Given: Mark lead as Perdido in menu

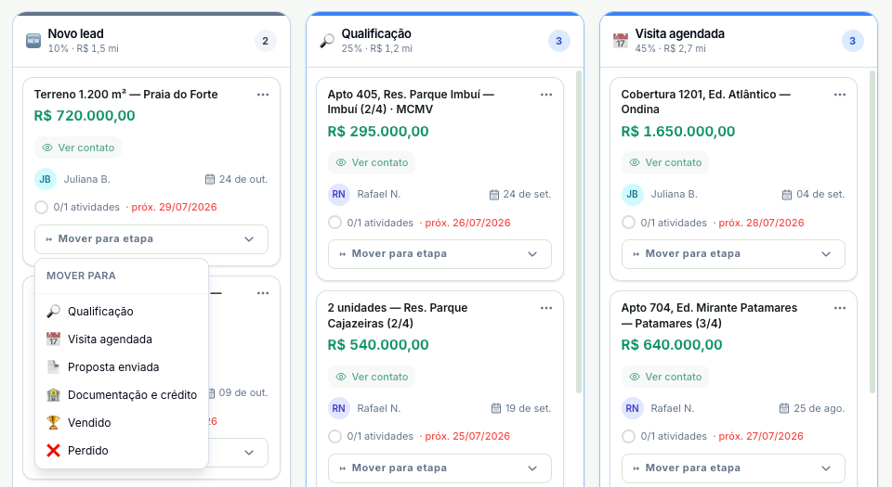Looking at the screenshot, I should [x=122, y=451].
